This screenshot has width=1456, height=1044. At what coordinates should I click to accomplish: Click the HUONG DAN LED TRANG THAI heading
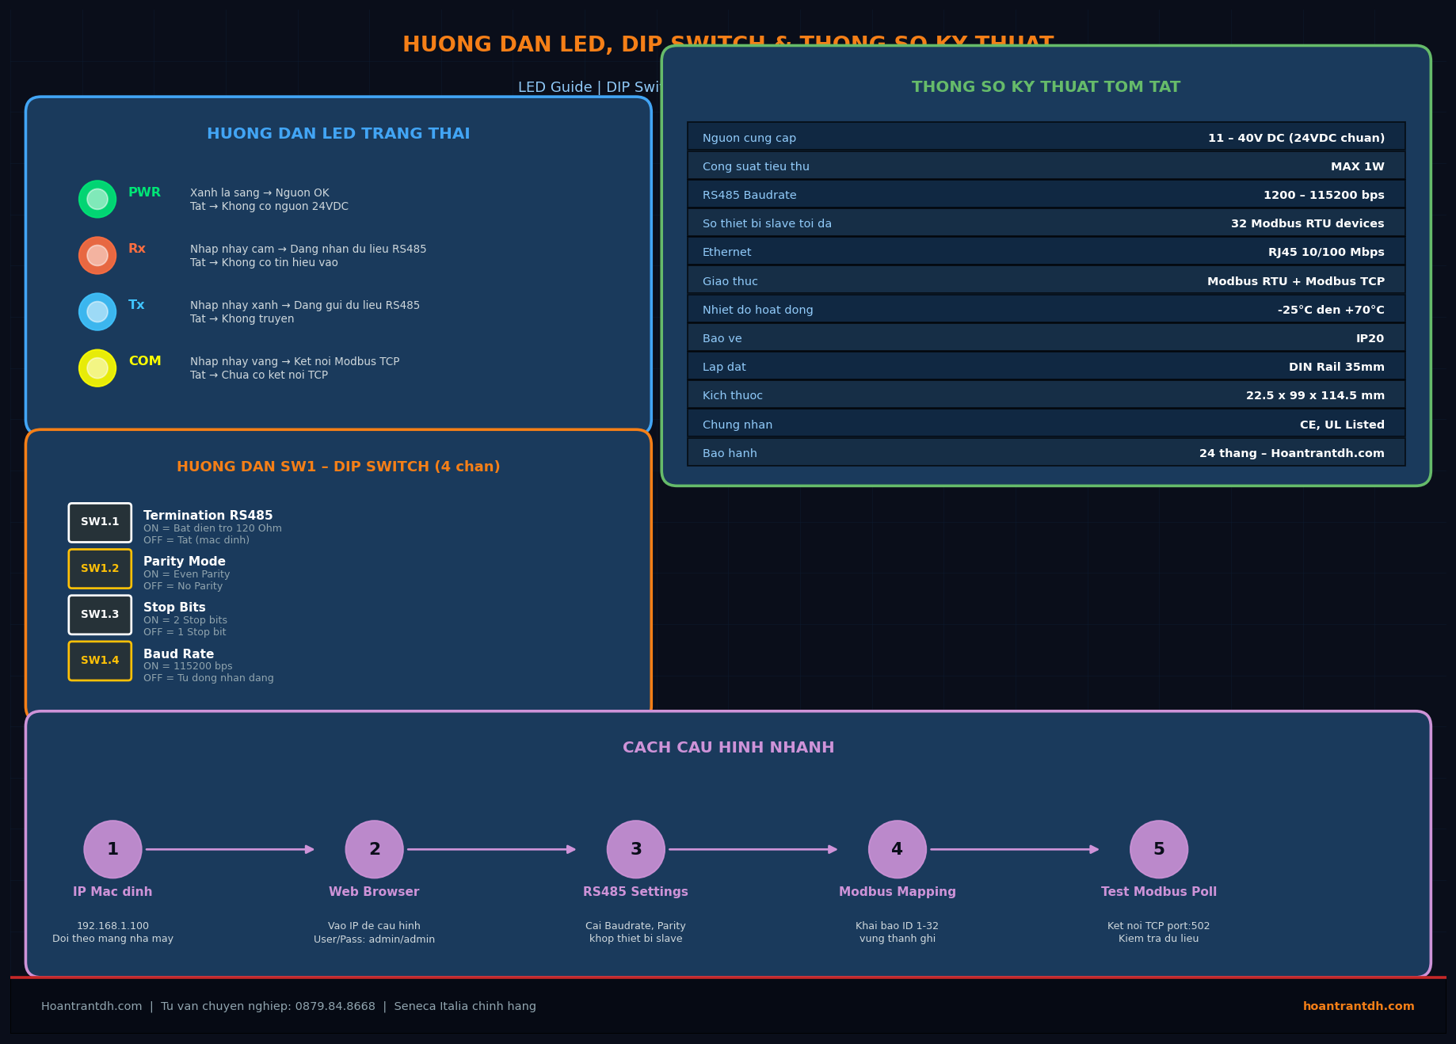point(338,134)
